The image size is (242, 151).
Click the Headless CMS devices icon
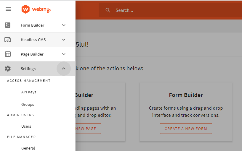coord(8,40)
